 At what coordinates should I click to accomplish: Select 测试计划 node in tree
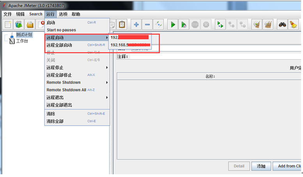pos(24,35)
